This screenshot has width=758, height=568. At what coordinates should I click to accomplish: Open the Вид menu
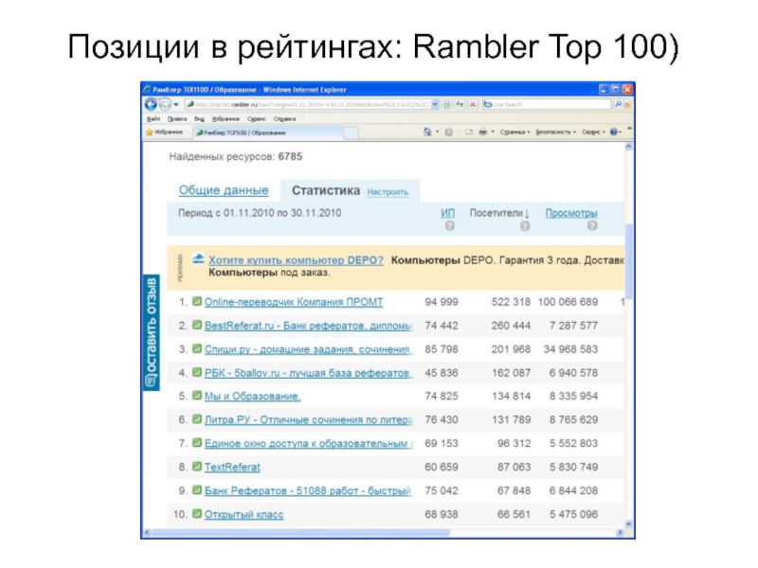[199, 119]
